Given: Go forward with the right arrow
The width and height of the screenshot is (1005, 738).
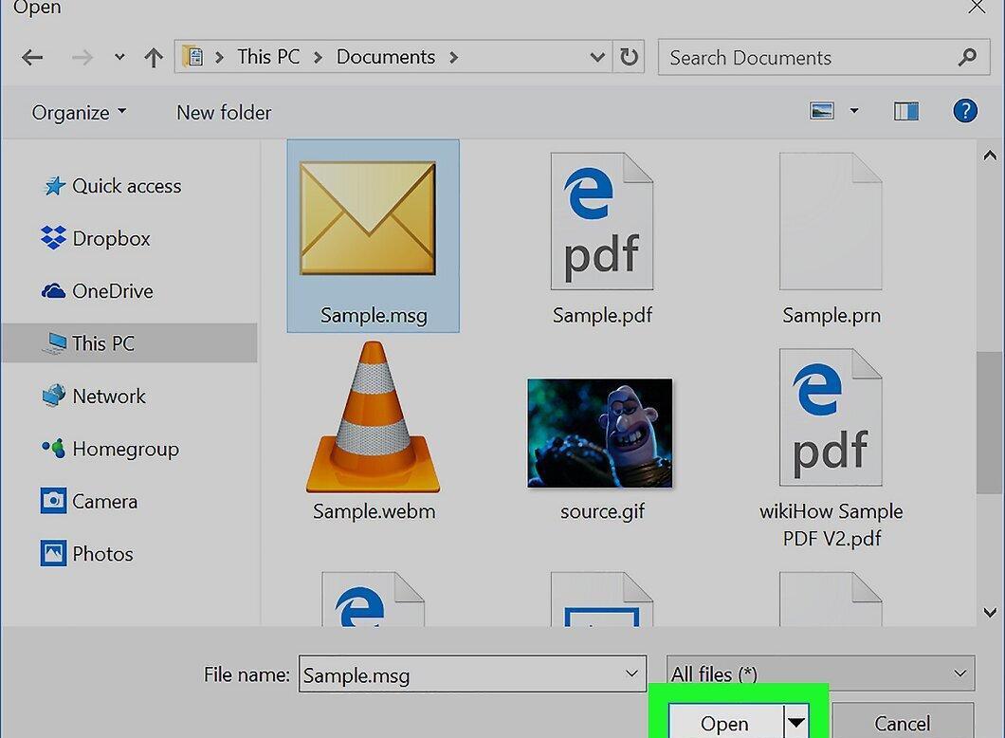Looking at the screenshot, I should pos(82,58).
